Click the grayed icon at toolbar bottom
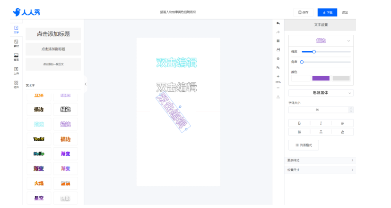The height and width of the screenshot is (208, 391). tap(278, 97)
